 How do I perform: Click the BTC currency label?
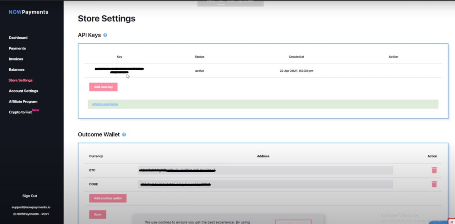point(92,170)
